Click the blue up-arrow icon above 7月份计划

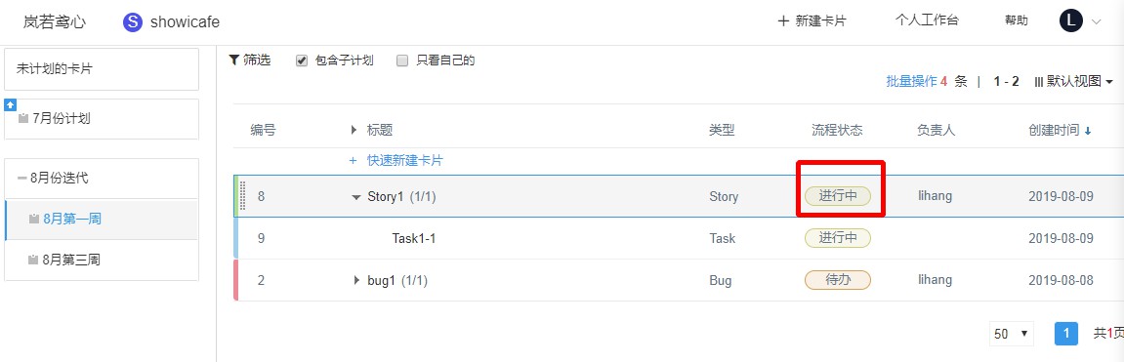(10, 104)
